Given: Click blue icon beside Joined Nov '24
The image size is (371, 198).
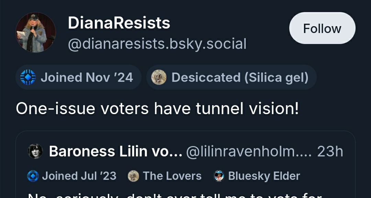Looking at the screenshot, I should pos(28,77).
